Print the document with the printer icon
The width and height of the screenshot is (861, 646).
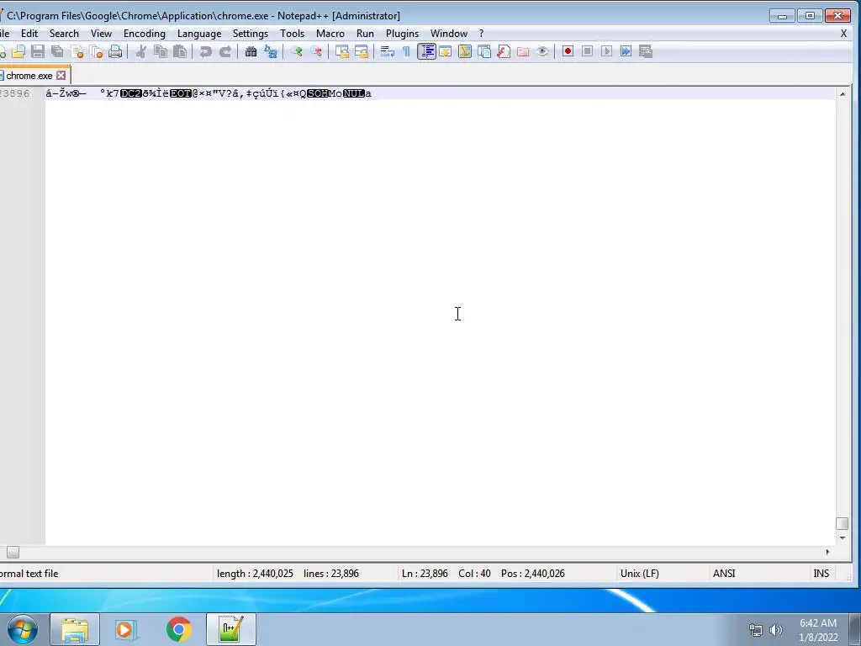(x=115, y=51)
